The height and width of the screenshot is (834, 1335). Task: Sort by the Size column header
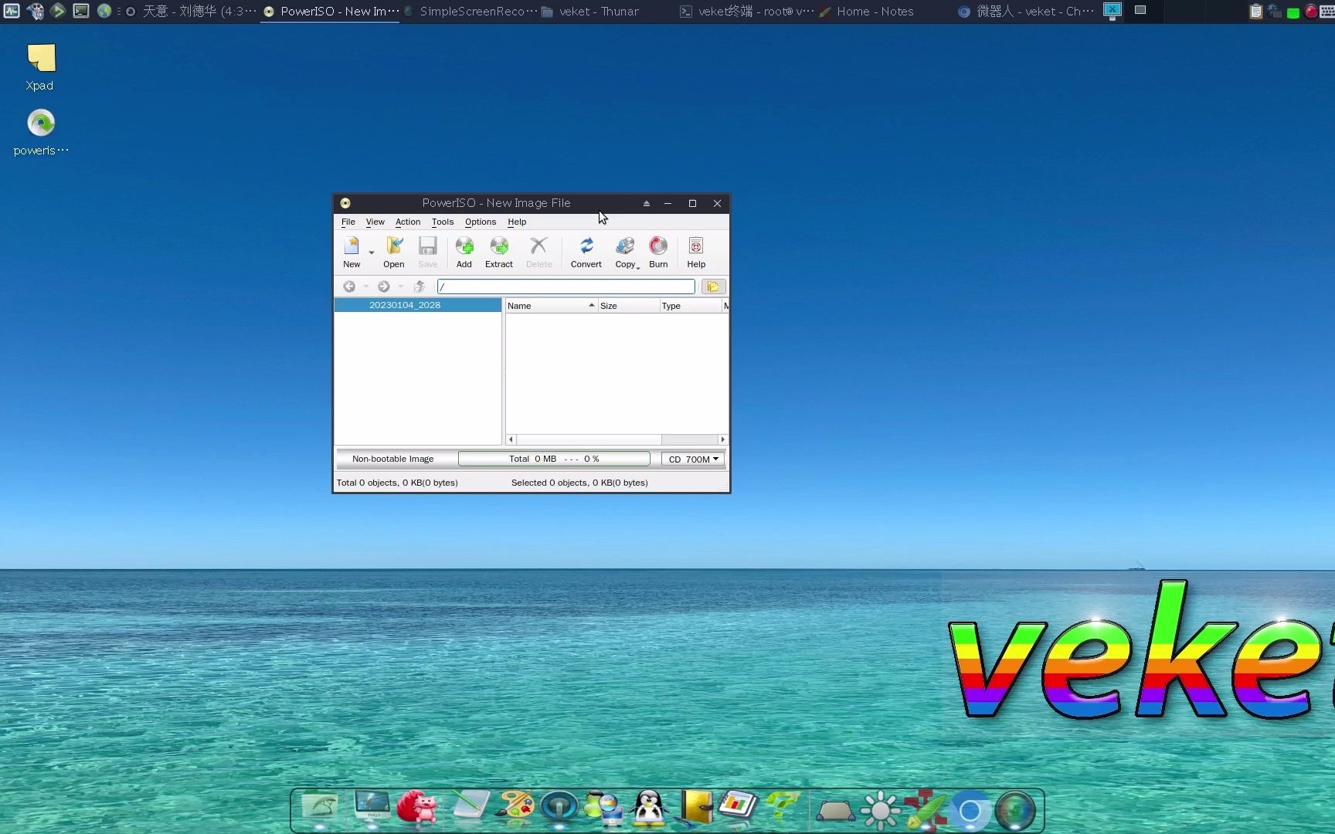(629, 306)
